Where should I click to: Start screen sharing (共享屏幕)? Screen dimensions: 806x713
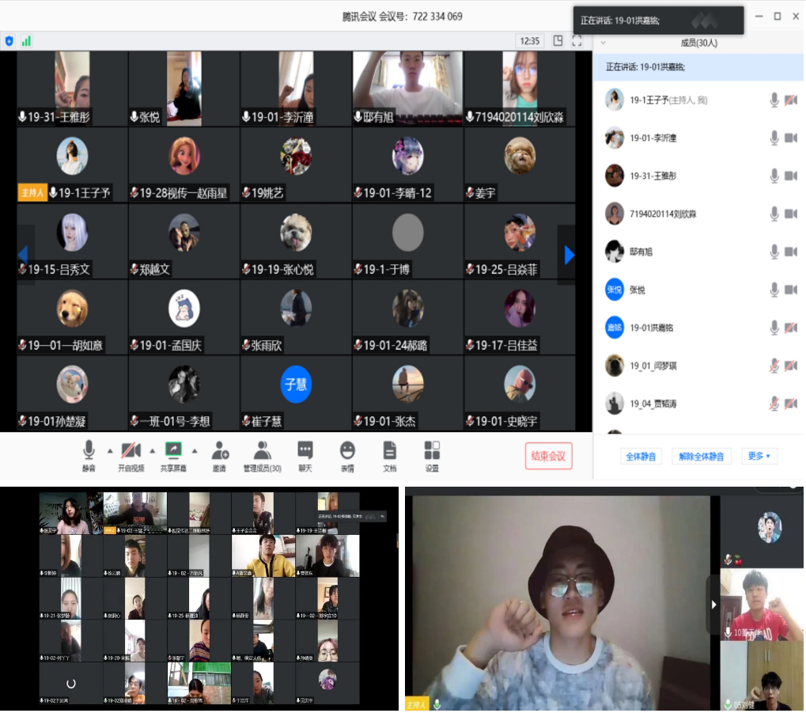pyautogui.click(x=173, y=451)
